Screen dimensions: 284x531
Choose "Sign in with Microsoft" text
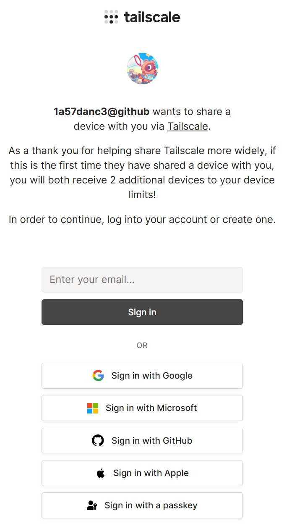pyautogui.click(x=151, y=408)
